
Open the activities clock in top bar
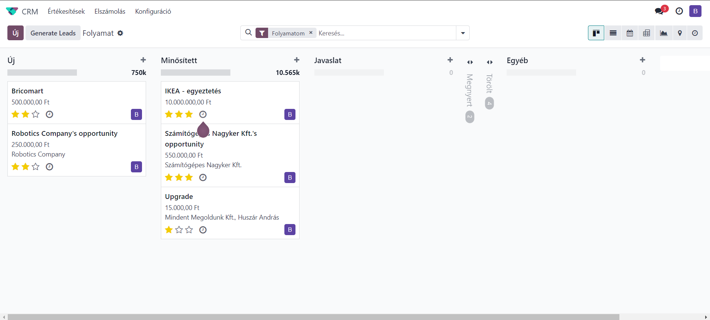pos(679,11)
